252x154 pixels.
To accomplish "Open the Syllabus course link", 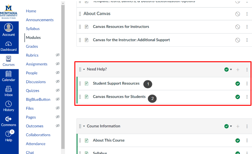I will click(x=33, y=29).
